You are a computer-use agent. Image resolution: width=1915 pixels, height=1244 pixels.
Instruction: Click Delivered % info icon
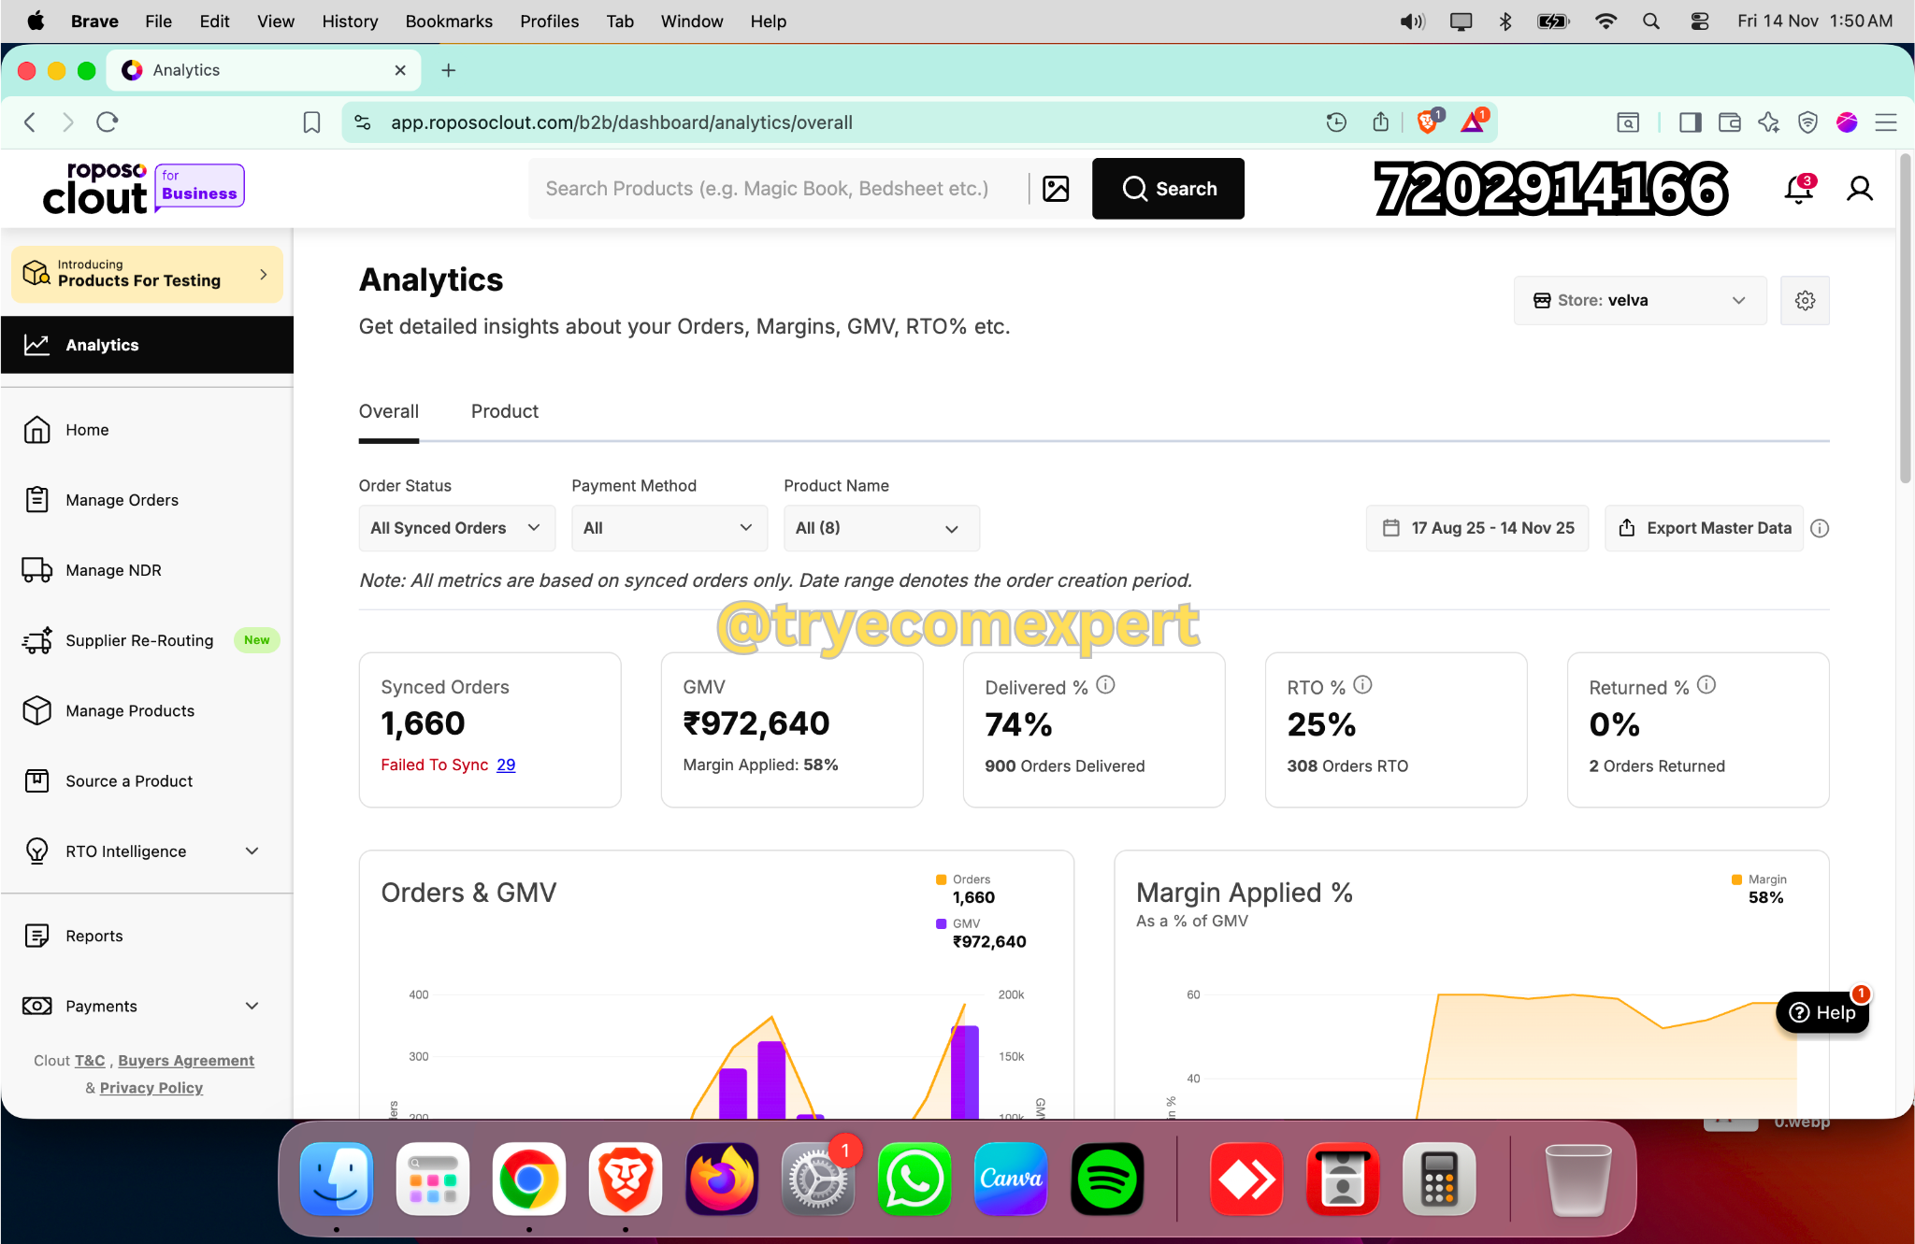click(x=1105, y=685)
